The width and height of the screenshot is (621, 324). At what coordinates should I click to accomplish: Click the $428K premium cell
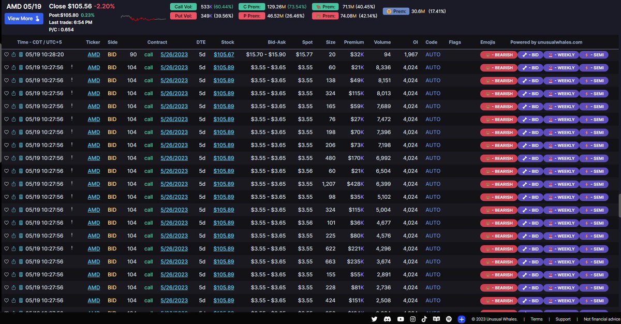(356, 184)
